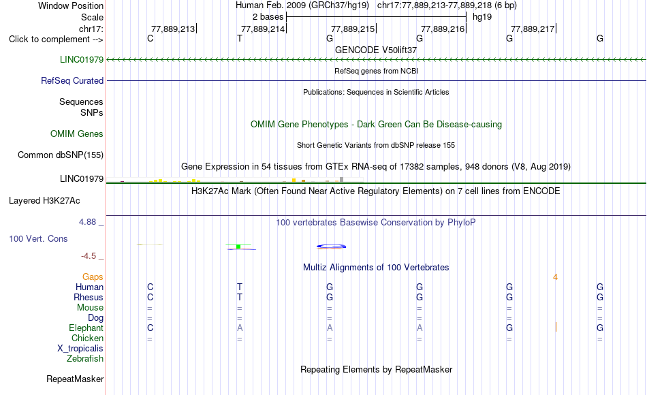
Task: Click the OMIM Gene Phenotypes green title
Action: tap(376, 124)
